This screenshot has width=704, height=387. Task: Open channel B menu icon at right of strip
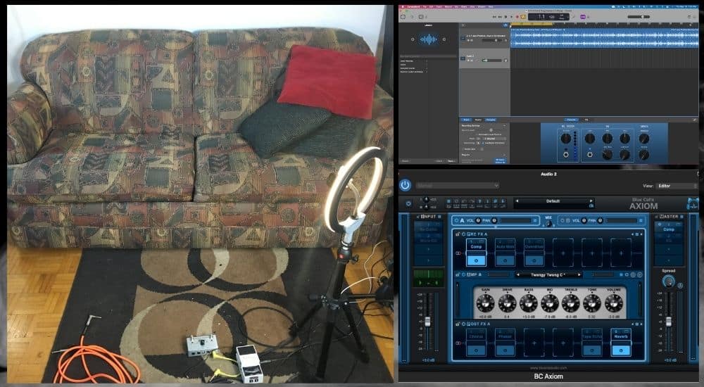click(x=641, y=220)
